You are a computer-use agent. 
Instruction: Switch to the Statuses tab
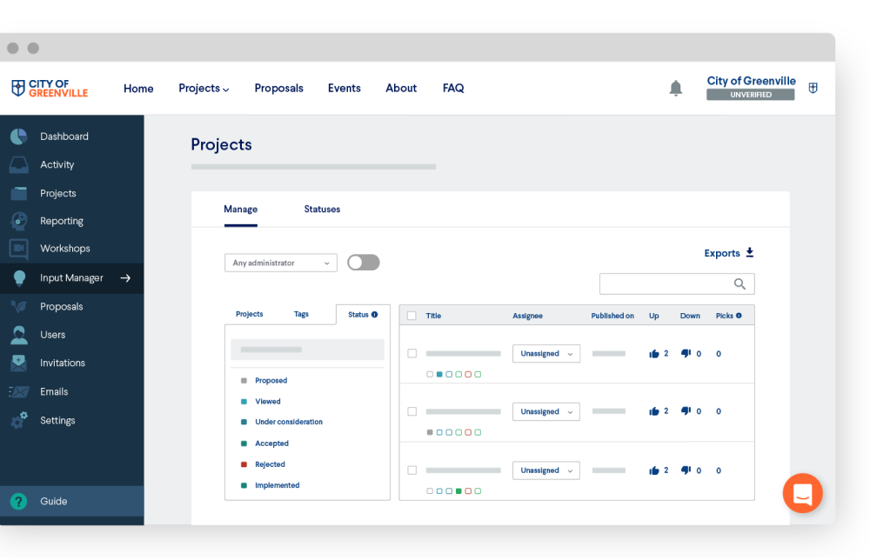pyautogui.click(x=322, y=209)
